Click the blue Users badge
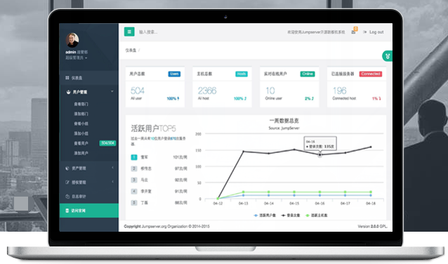This screenshot has height=264, width=448. point(174,74)
